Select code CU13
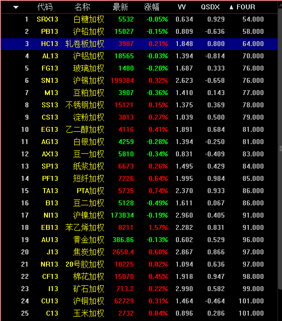The height and width of the screenshot is (321, 282). [50, 301]
